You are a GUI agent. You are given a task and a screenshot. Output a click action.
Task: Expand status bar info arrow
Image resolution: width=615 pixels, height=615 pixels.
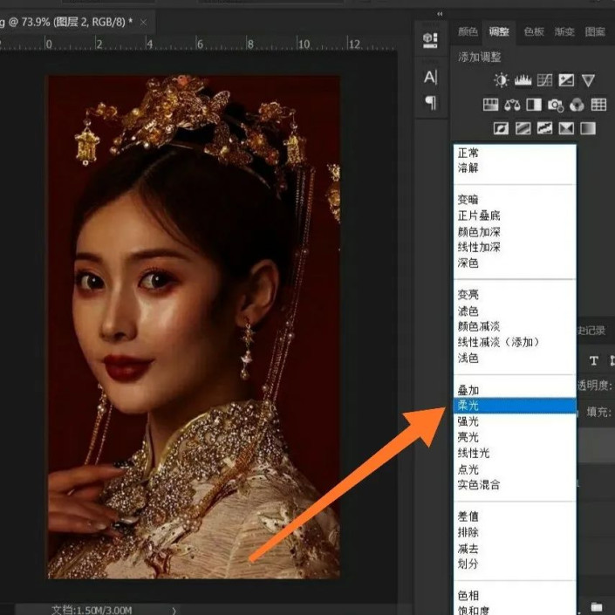point(174,611)
